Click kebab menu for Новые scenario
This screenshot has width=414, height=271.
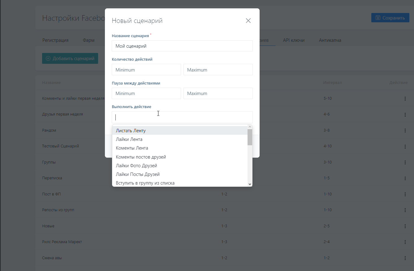405,226
